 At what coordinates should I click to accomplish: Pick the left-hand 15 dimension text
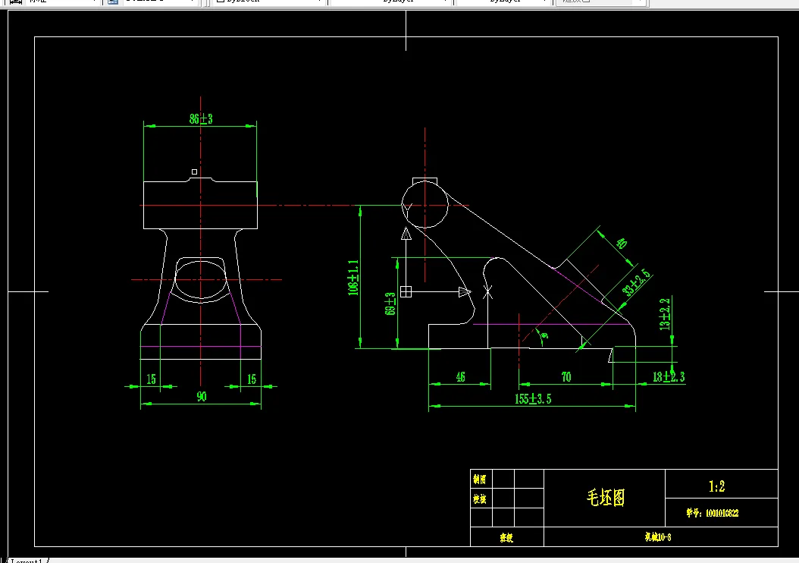pyautogui.click(x=151, y=379)
